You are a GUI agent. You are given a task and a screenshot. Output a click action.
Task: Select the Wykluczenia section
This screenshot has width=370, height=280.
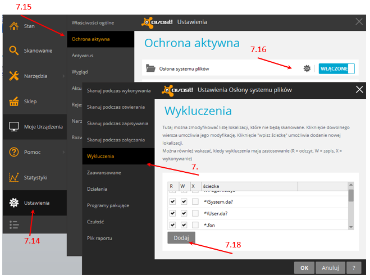click(x=118, y=156)
